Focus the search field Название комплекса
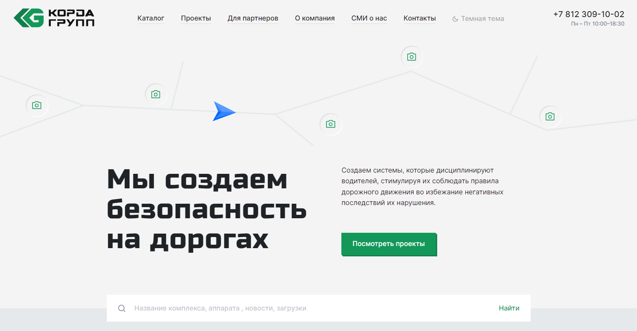The image size is (637, 331). pyautogui.click(x=312, y=308)
